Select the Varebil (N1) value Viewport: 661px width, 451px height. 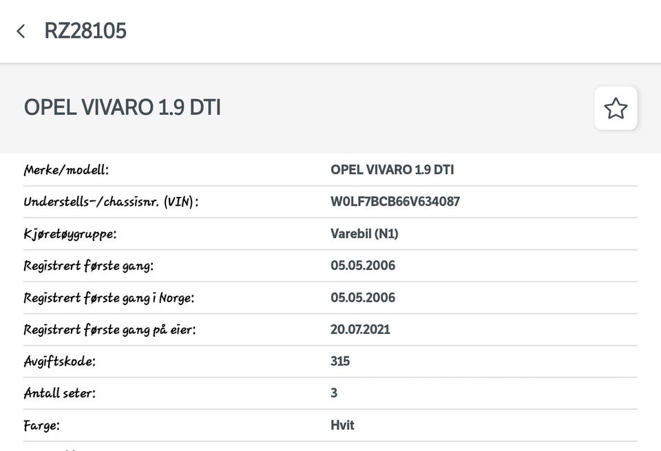click(x=364, y=233)
